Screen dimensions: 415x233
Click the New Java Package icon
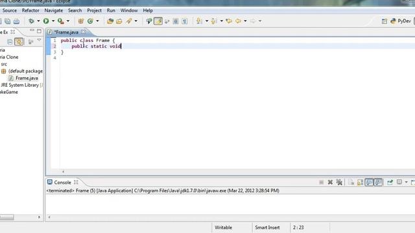[81, 21]
